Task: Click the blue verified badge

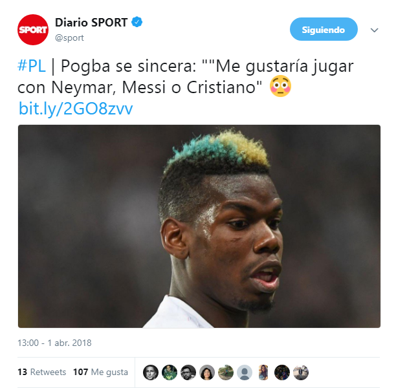Action: click(x=137, y=22)
